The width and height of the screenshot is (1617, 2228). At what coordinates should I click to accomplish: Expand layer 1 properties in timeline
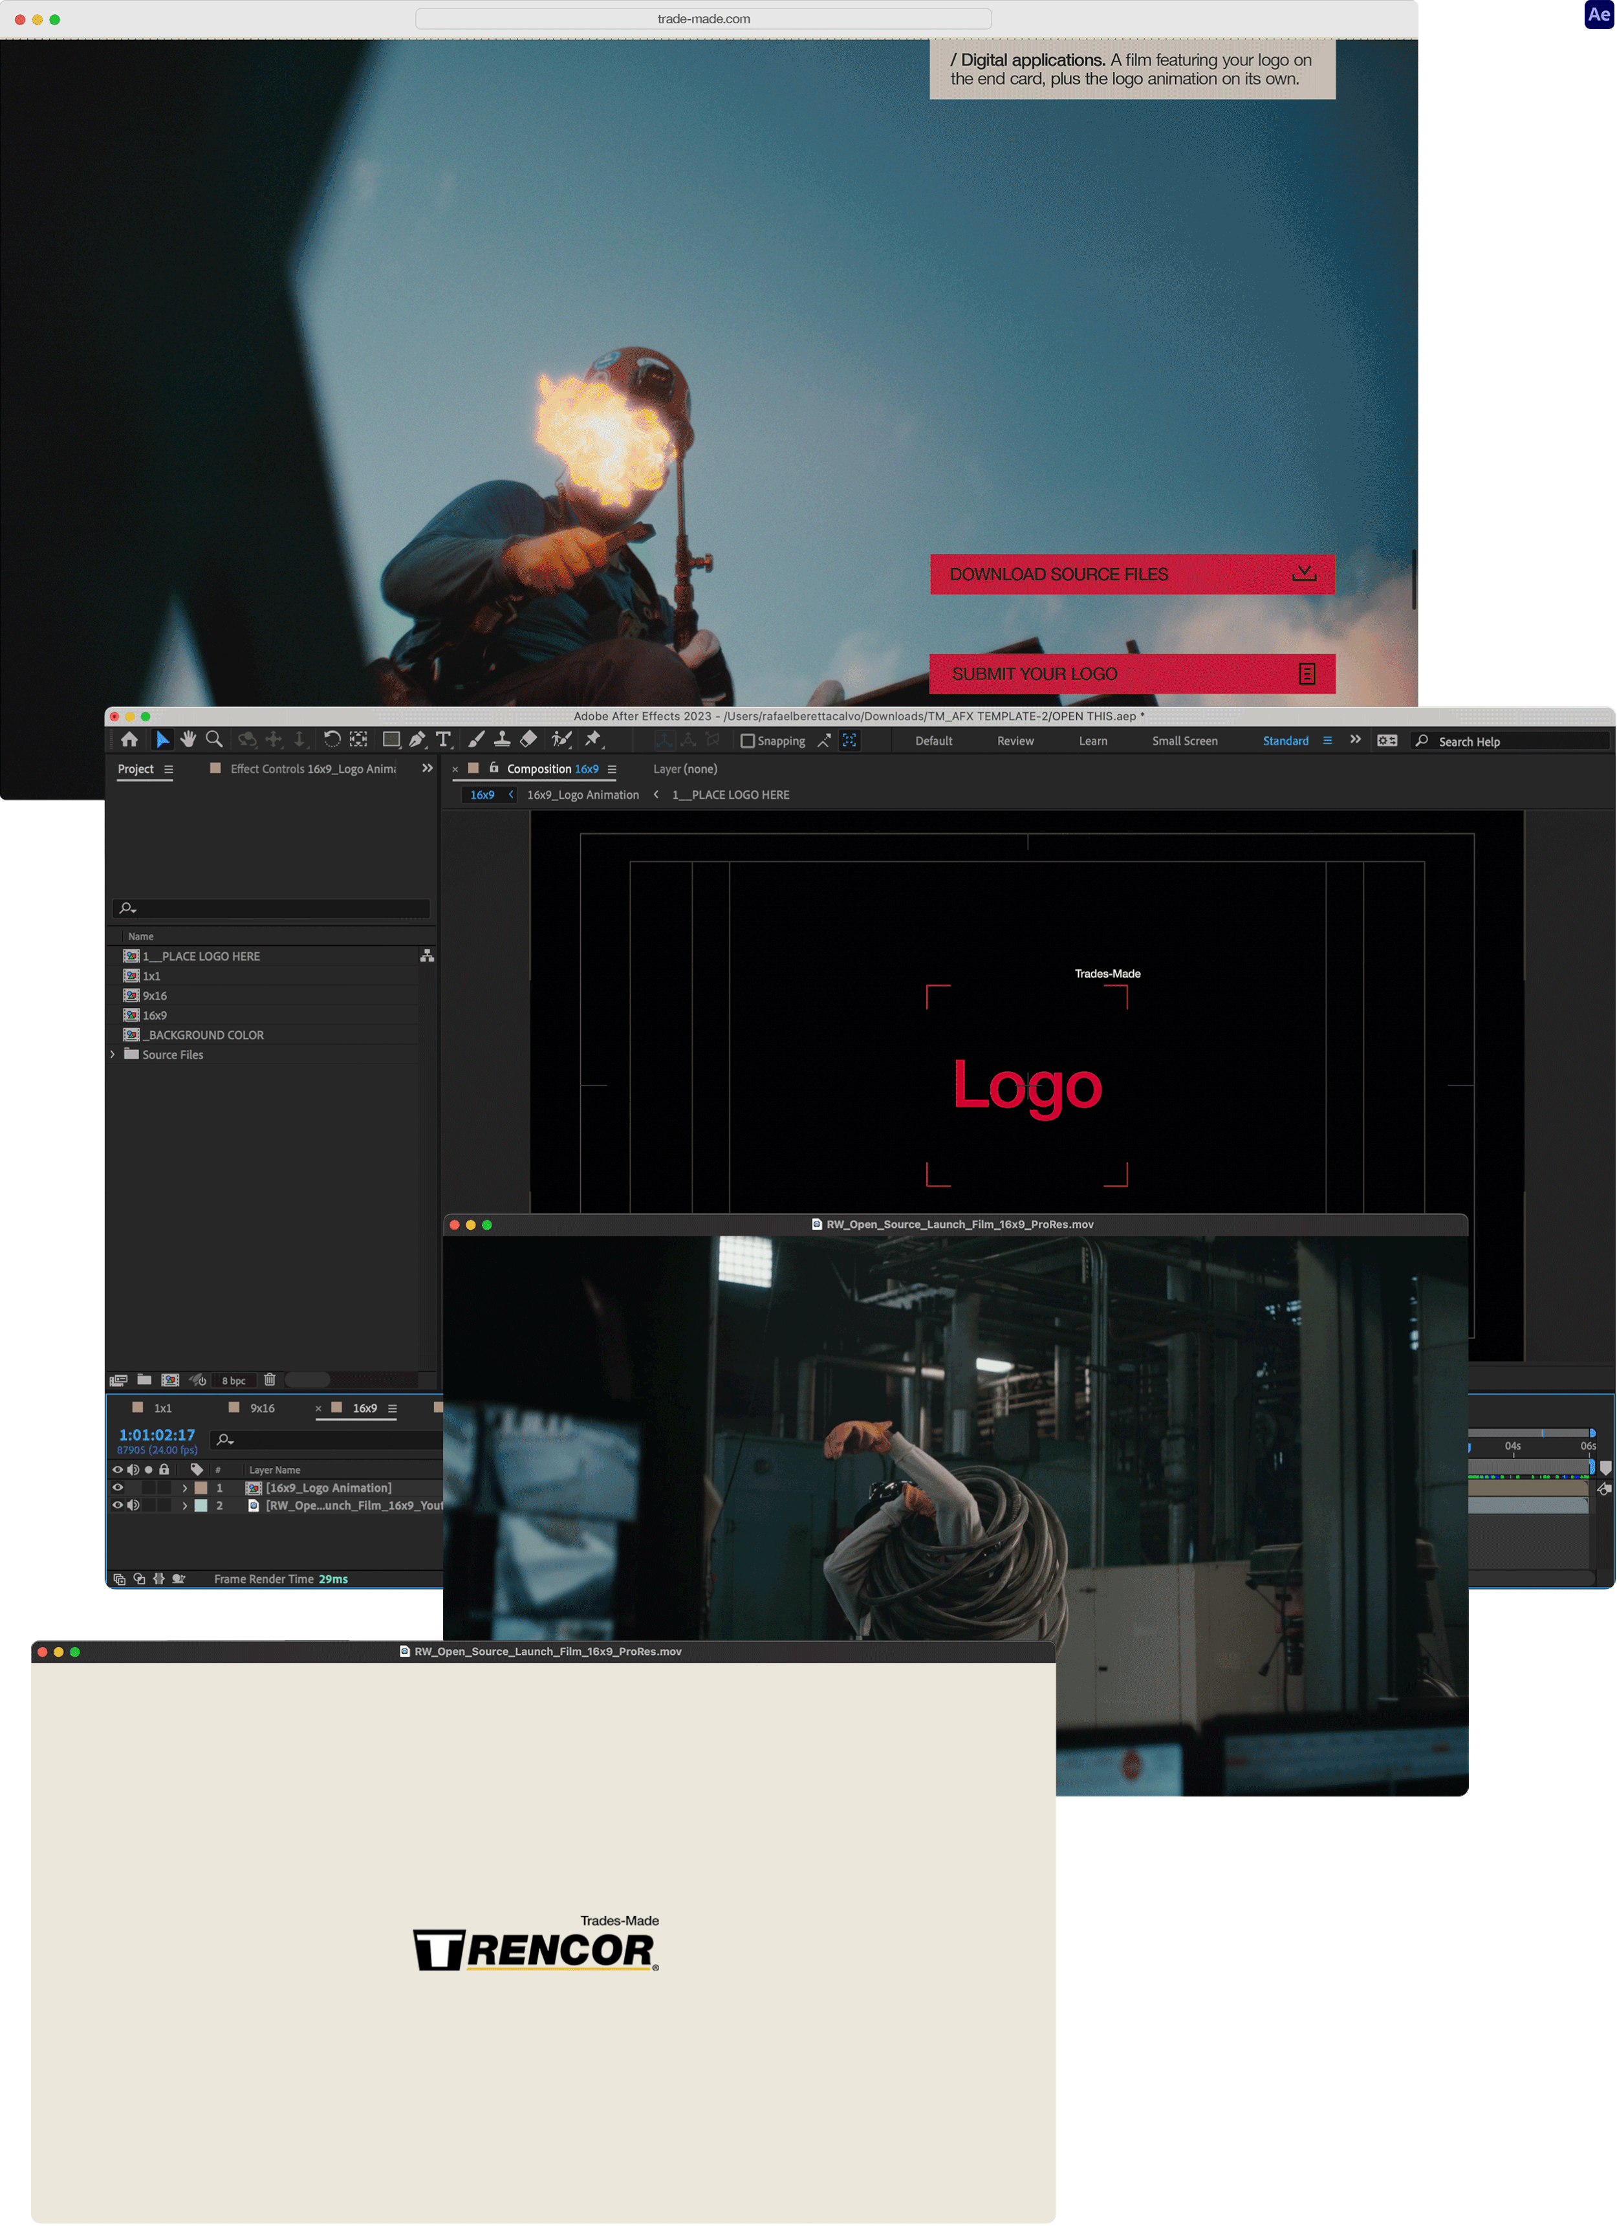pos(185,1487)
